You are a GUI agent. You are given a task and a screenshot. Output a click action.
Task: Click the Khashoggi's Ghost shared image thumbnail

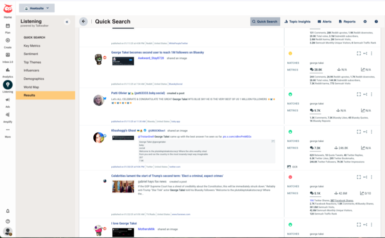click(123, 138)
